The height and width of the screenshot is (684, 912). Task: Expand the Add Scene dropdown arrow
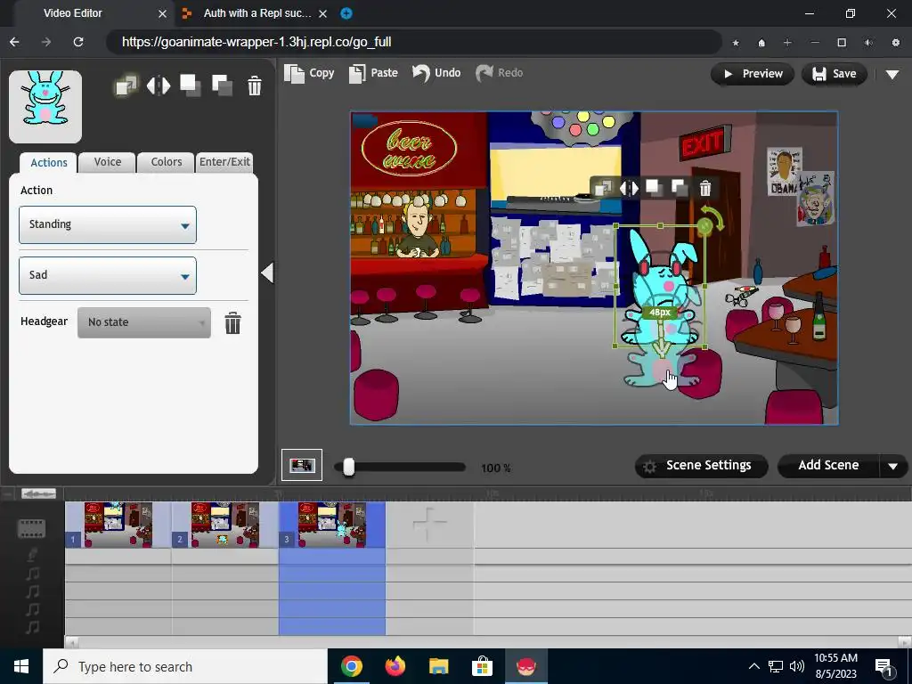tap(893, 467)
